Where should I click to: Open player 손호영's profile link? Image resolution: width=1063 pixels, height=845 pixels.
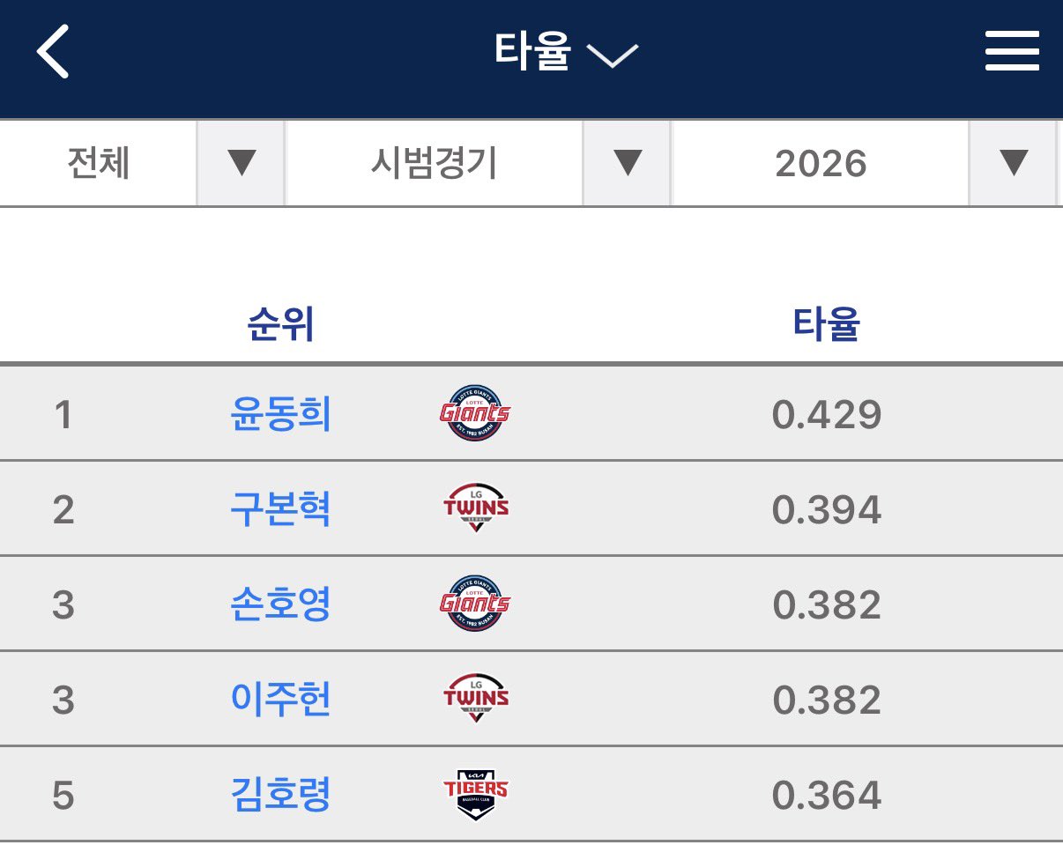tap(280, 604)
